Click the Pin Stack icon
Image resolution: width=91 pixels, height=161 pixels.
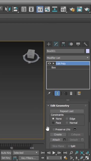(x=49, y=93)
